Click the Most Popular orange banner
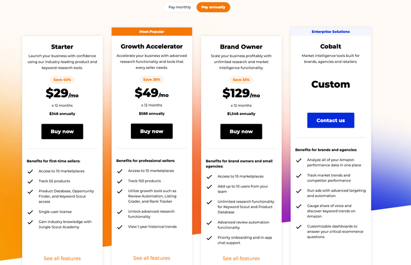411x265 pixels. 151,32
